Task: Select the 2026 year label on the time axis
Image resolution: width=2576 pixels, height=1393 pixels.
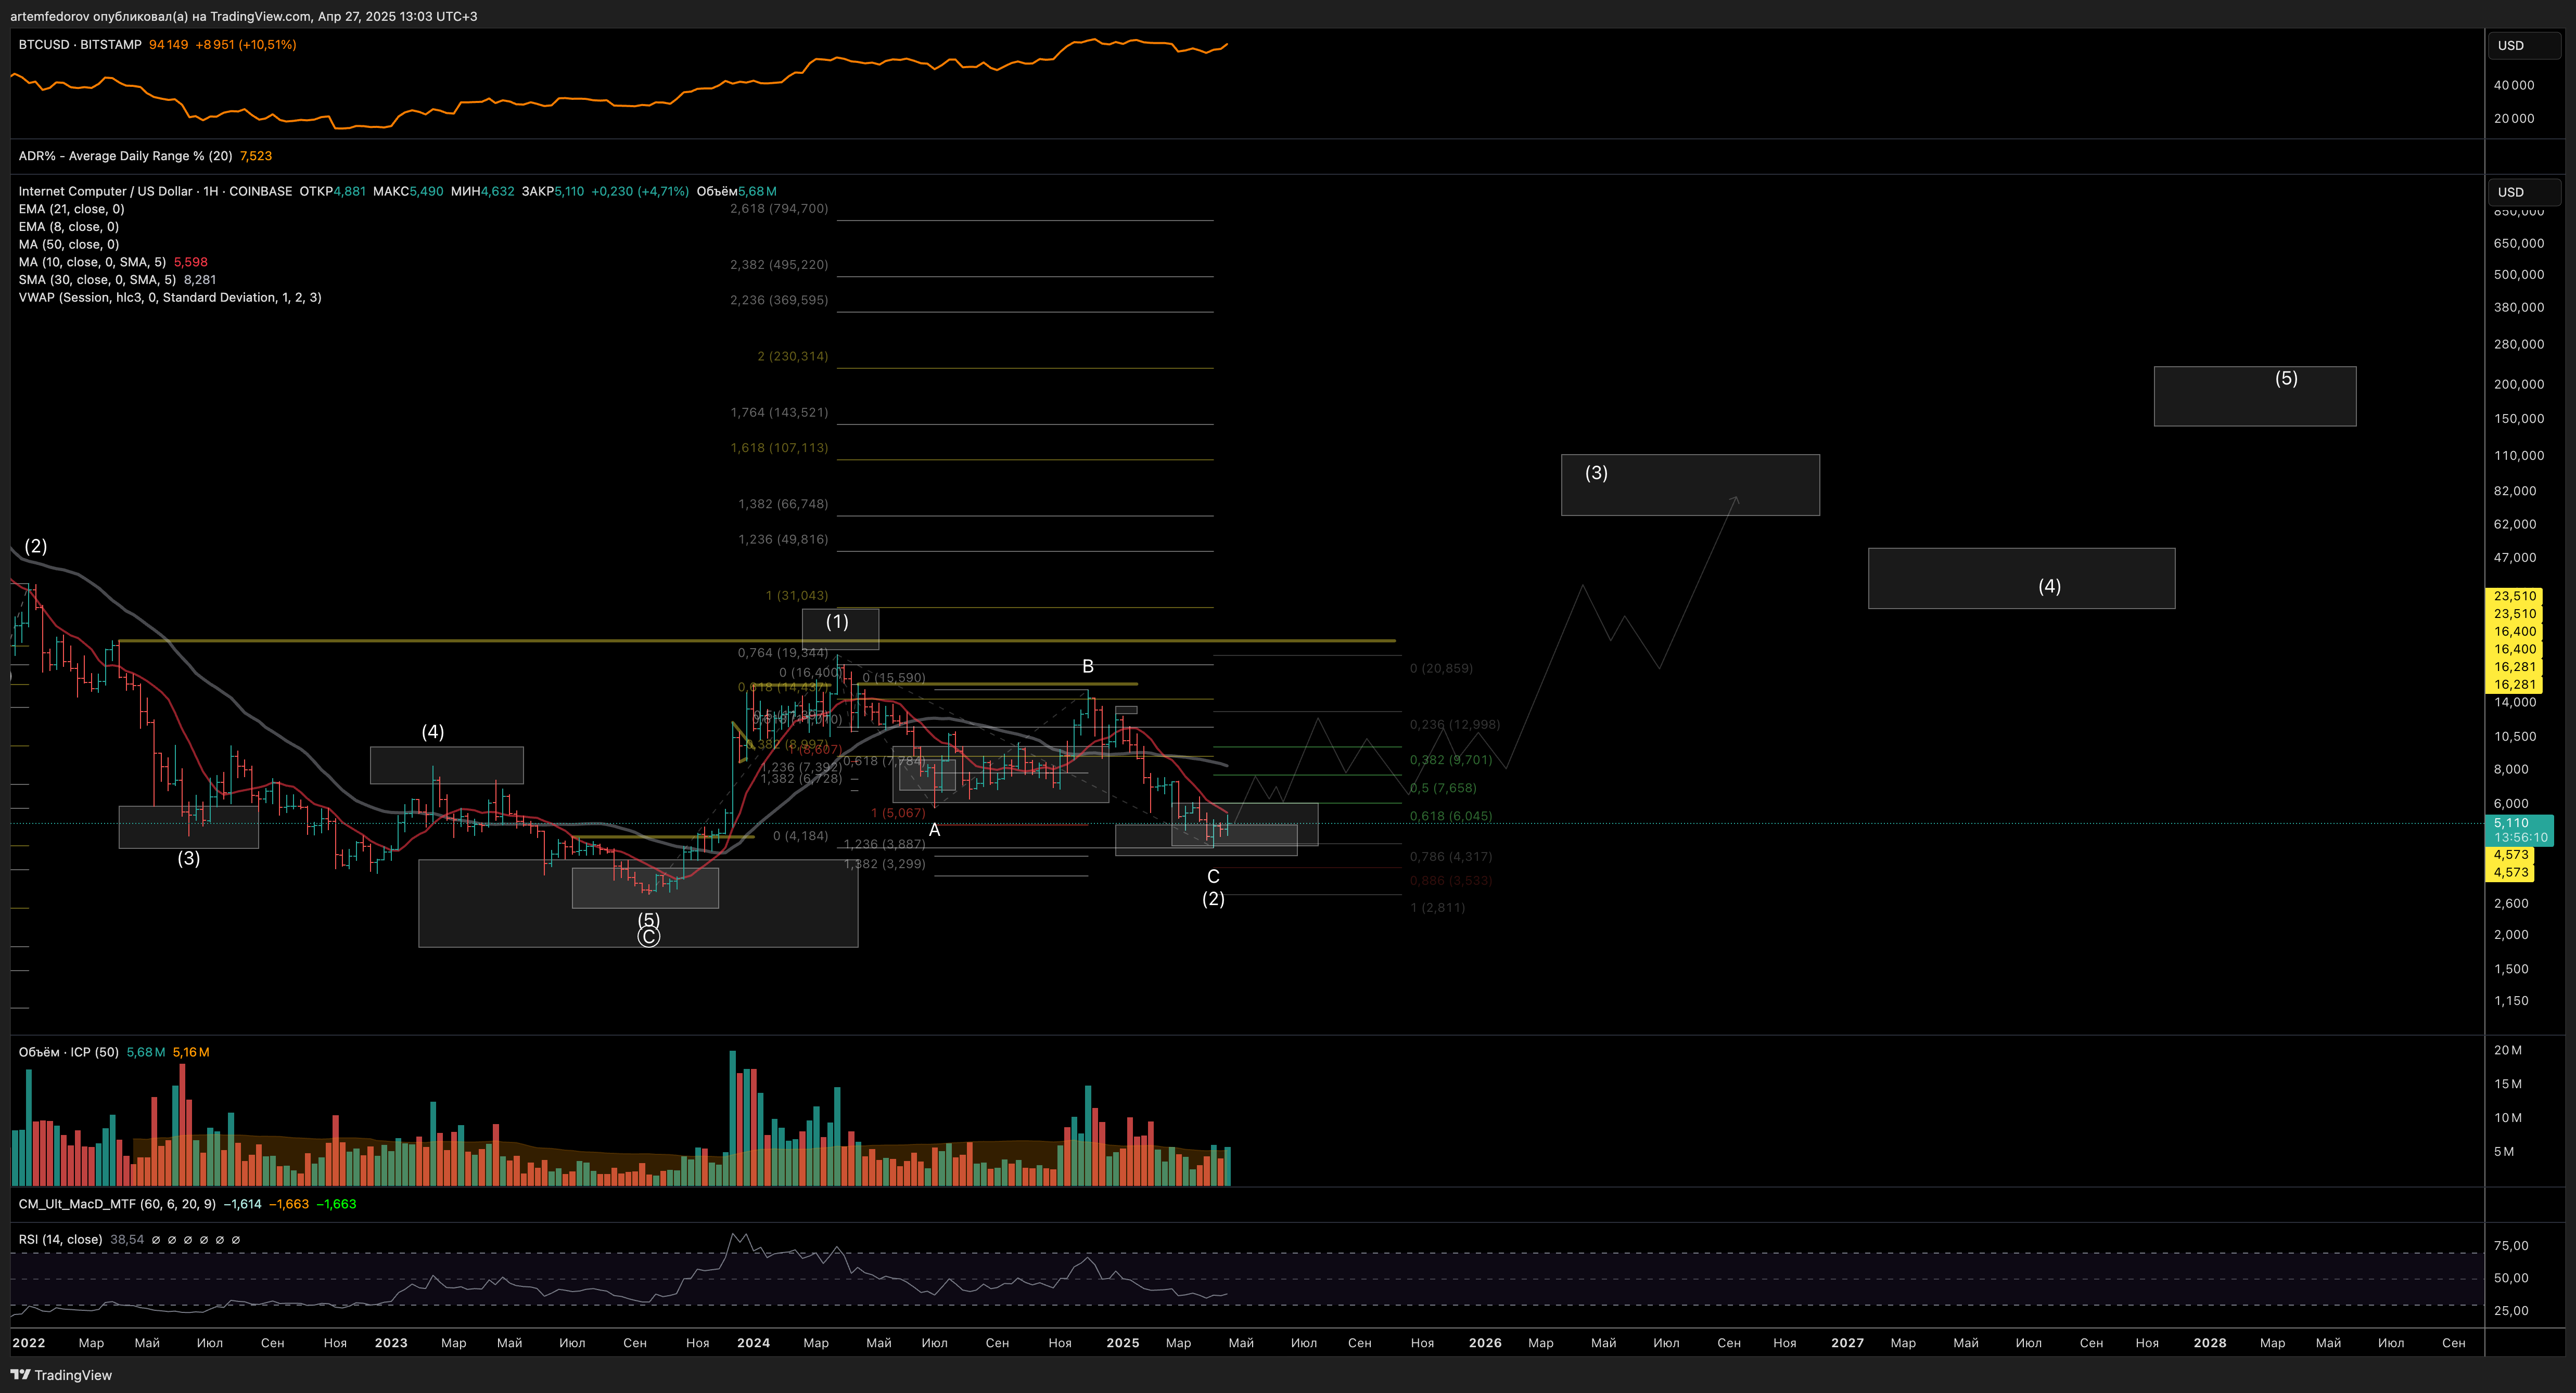Action: 1485,1342
